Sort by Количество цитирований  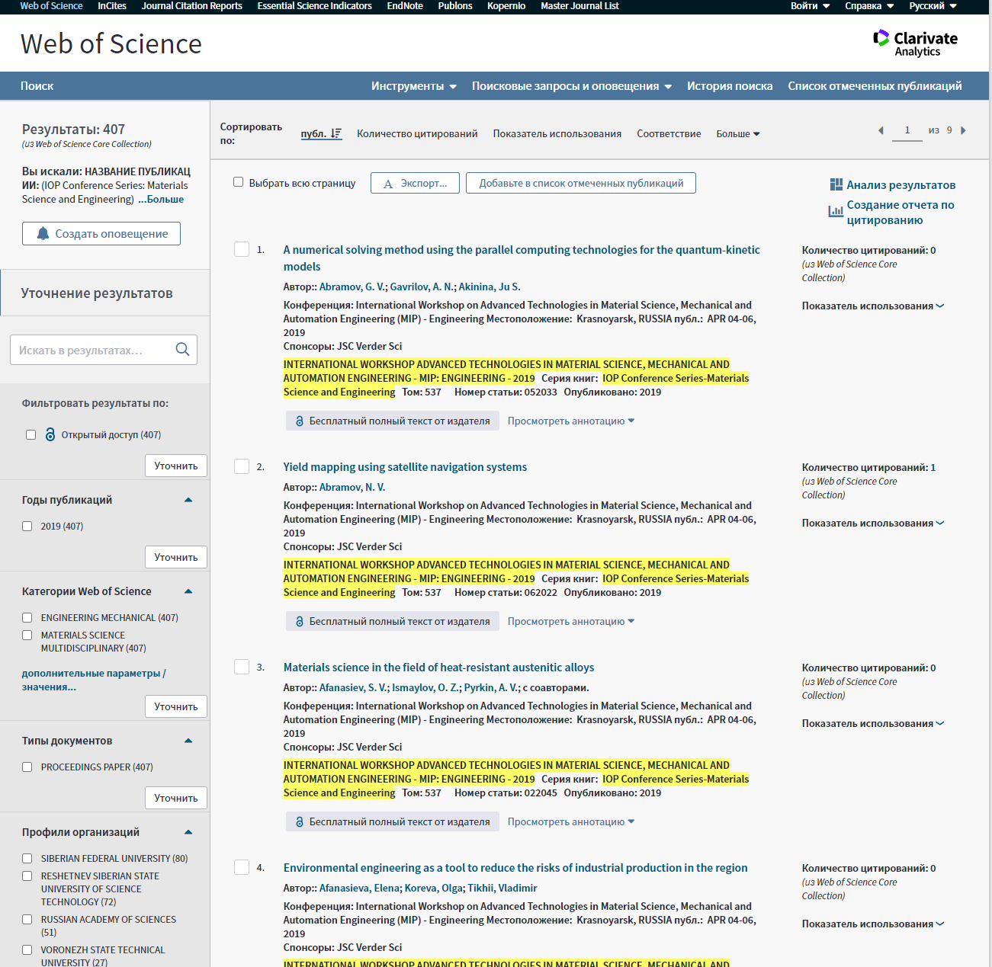(417, 133)
